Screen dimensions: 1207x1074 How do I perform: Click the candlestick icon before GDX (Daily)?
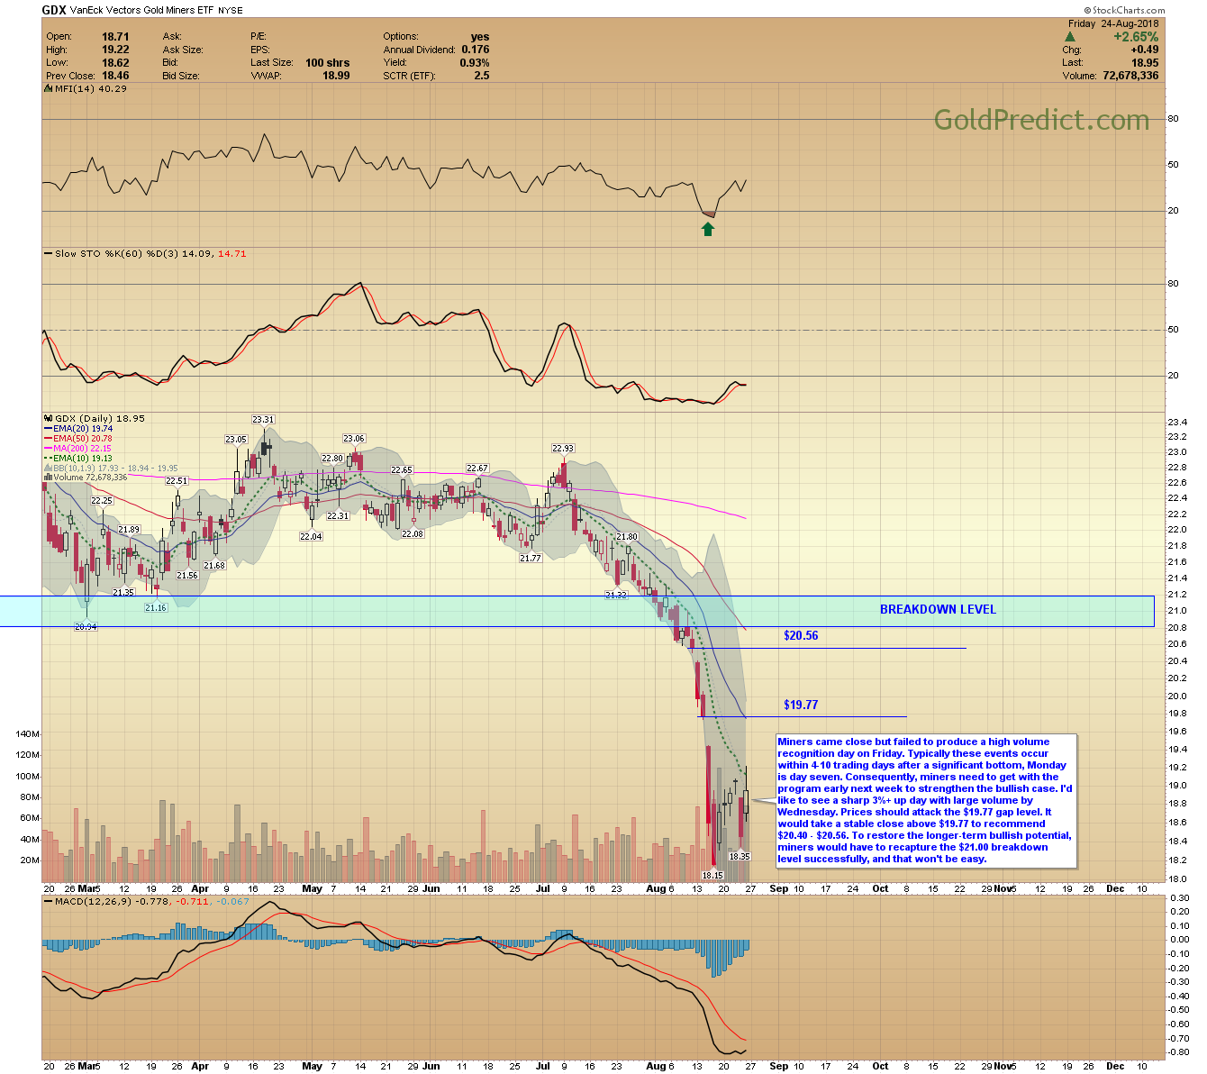tap(49, 418)
